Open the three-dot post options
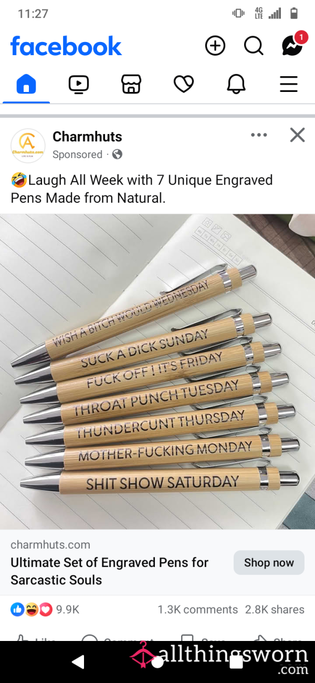This screenshot has height=683, width=315. tap(259, 135)
